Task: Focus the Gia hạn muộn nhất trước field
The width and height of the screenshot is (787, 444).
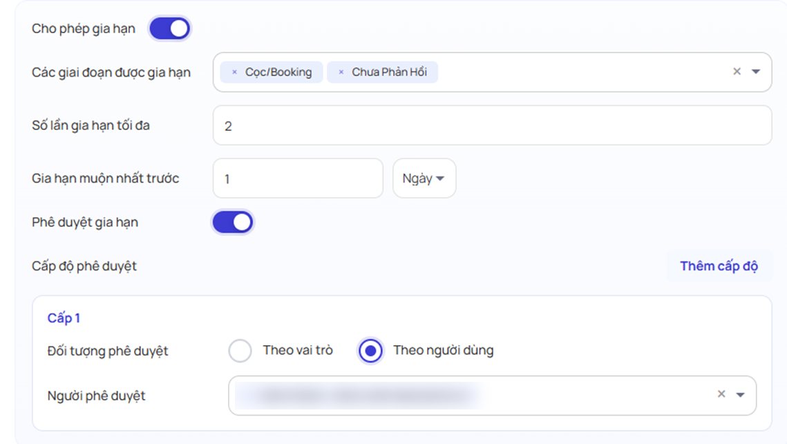Action: [x=298, y=178]
